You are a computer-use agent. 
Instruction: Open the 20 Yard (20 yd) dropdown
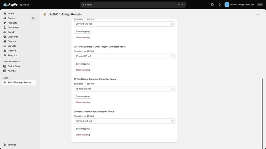tap(124, 24)
